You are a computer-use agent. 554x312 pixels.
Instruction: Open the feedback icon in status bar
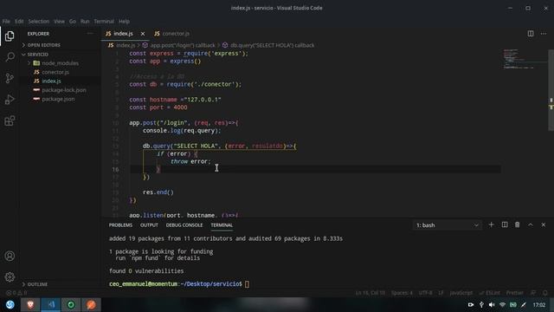point(533,293)
